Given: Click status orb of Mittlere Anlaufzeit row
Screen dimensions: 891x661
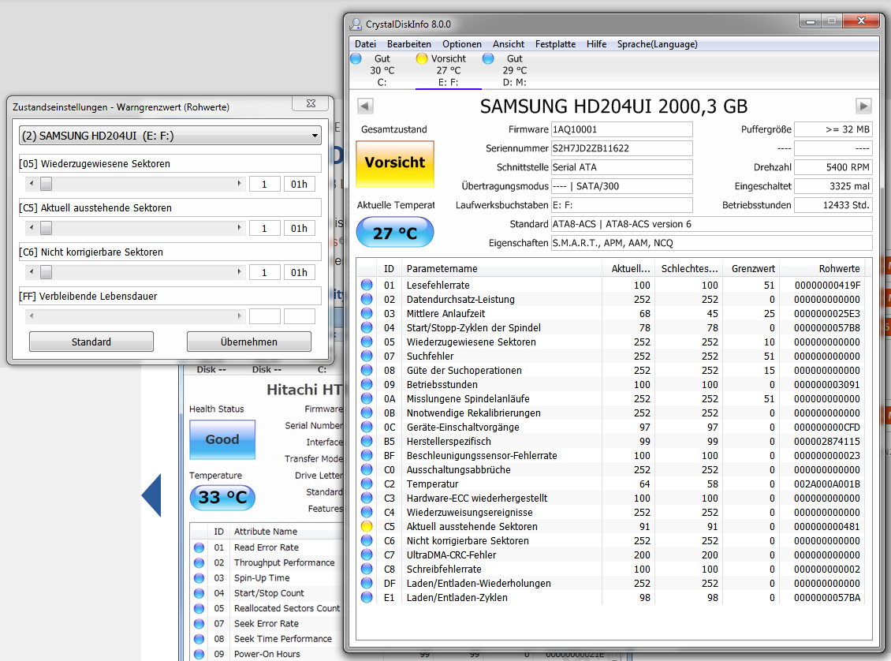Looking at the screenshot, I should [x=367, y=313].
